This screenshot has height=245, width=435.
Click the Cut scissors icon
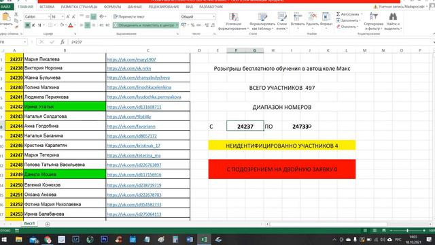pos(16,14)
